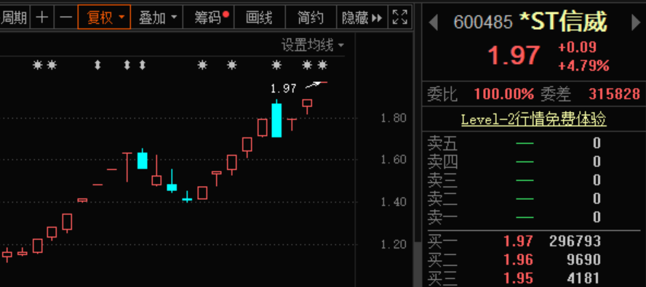Click the first star event marker
The width and height of the screenshot is (646, 287).
click(x=38, y=65)
